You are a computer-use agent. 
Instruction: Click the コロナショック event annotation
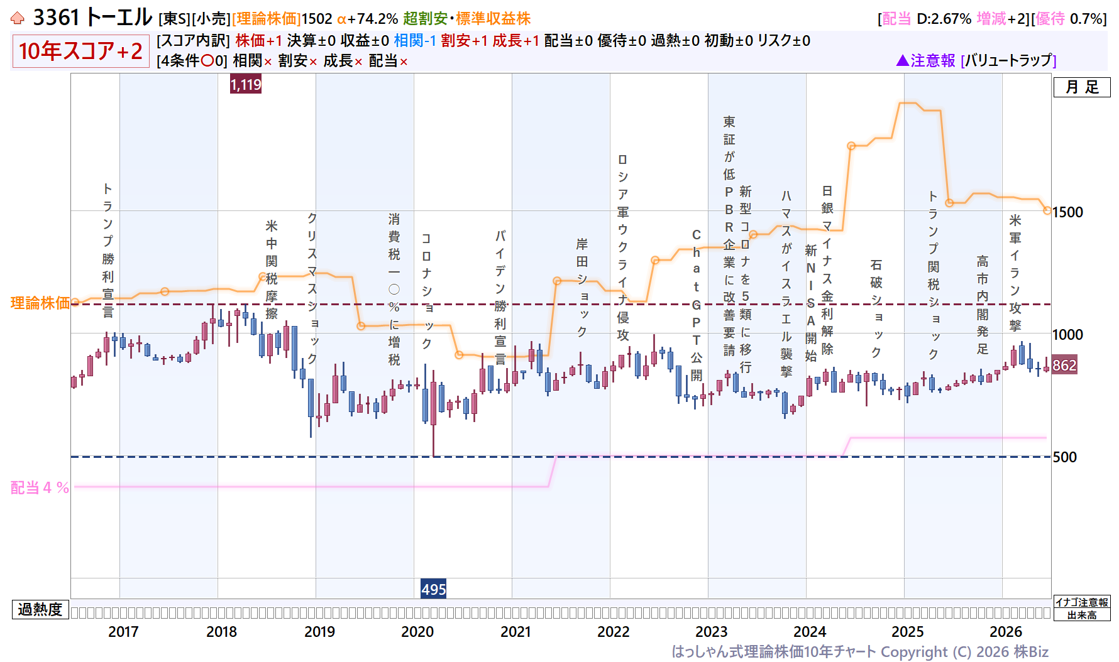click(427, 291)
